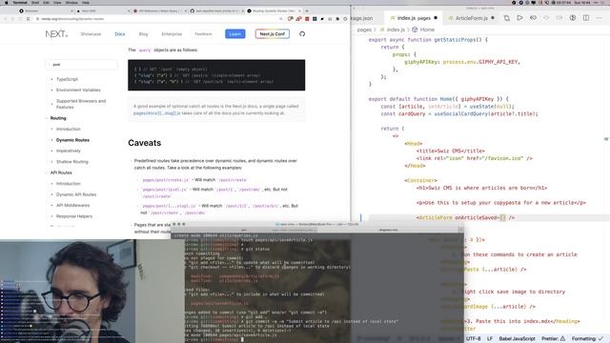Click the Next.js Conf button
This screenshot has height=343, width=610.
coord(273,34)
